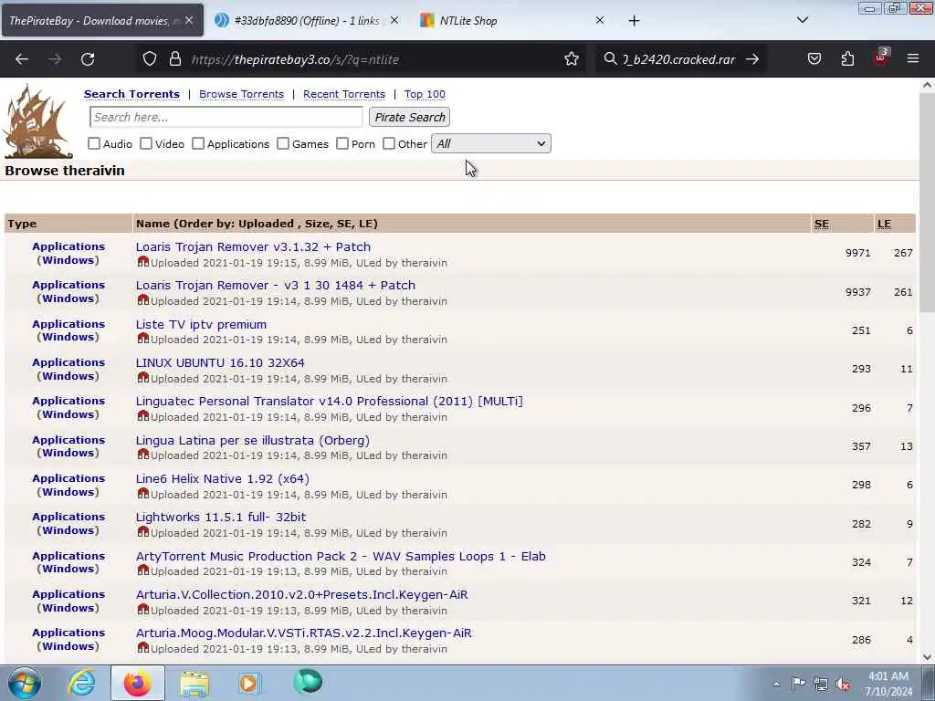The image size is (935, 701).
Task: Open ArtyTorrent Music Production Pack 2 torrent
Action: 341,556
